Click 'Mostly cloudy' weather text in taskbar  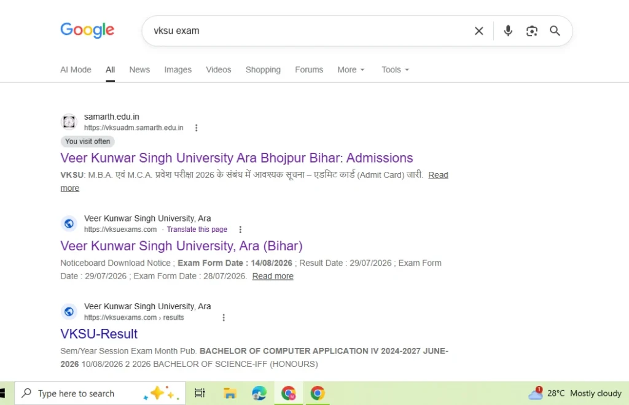coord(596,393)
